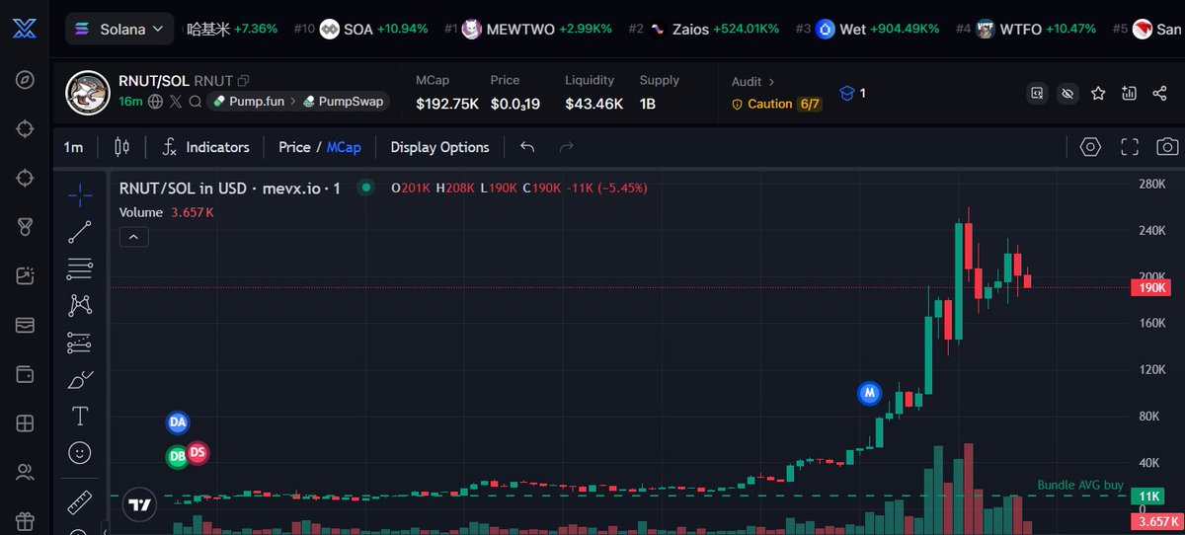Toggle the green live status dot on chart legend
The width and height of the screenshot is (1185, 535).
coord(366,188)
